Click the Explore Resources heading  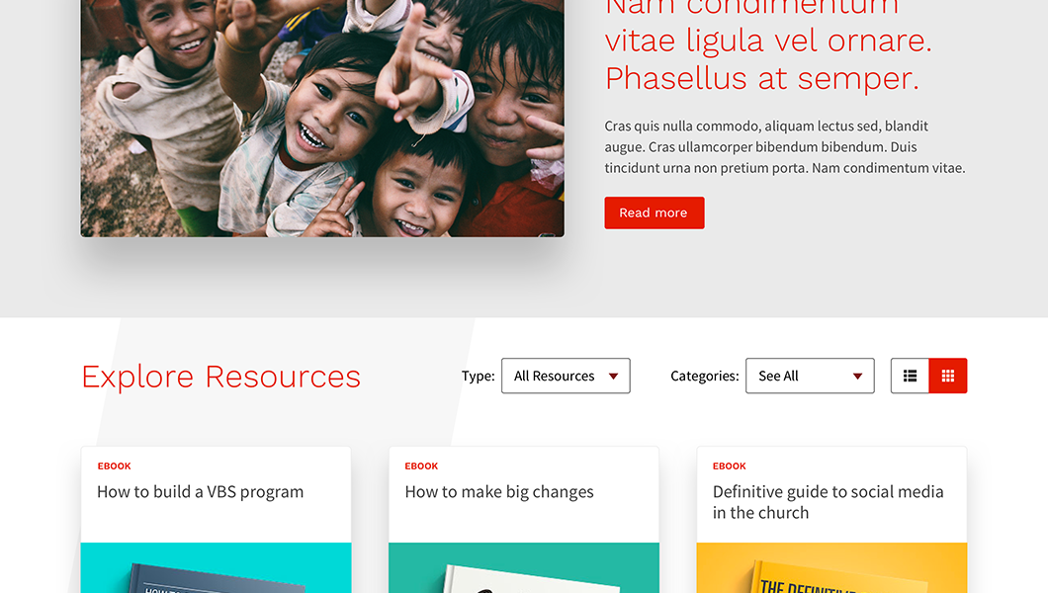(220, 377)
